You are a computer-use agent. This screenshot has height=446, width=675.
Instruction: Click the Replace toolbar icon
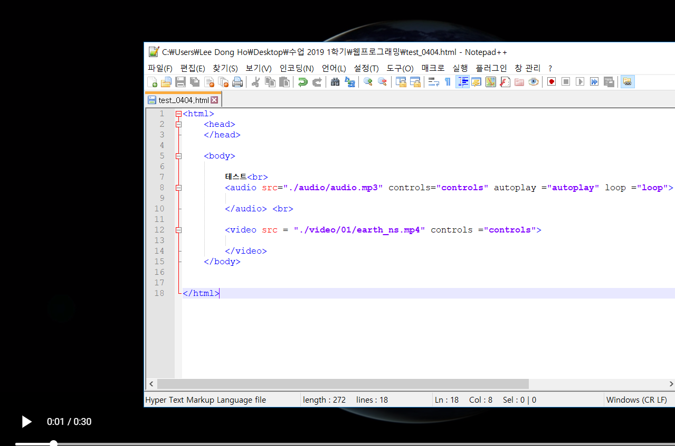tap(349, 82)
